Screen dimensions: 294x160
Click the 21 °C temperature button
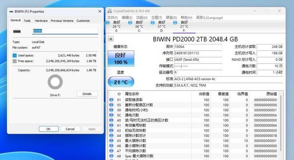pyautogui.click(x=121, y=82)
